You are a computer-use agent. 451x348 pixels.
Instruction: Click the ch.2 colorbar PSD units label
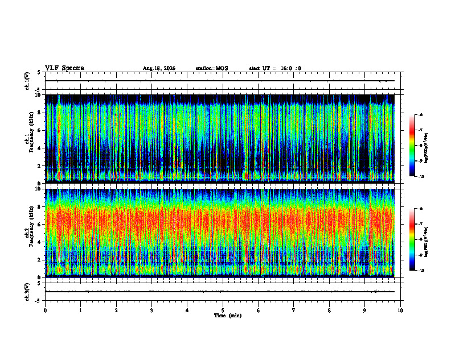coord(426,242)
